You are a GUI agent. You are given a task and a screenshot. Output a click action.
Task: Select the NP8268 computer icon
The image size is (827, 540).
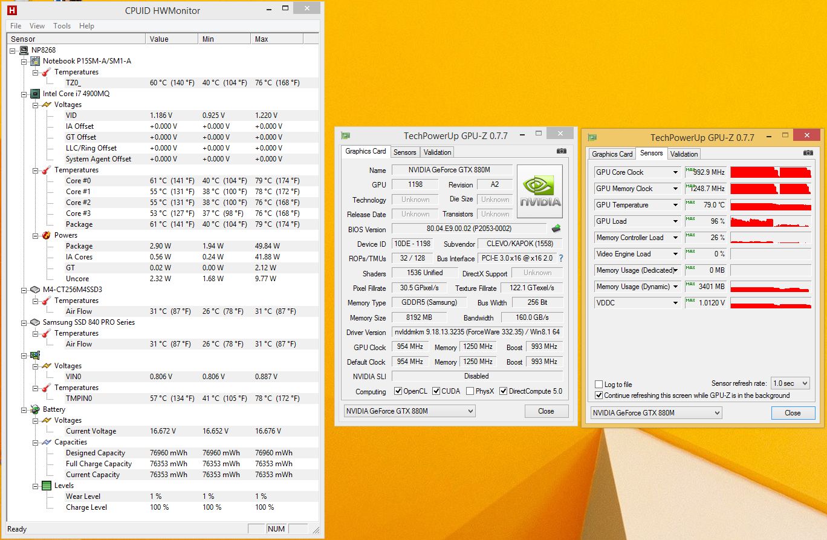[24, 50]
